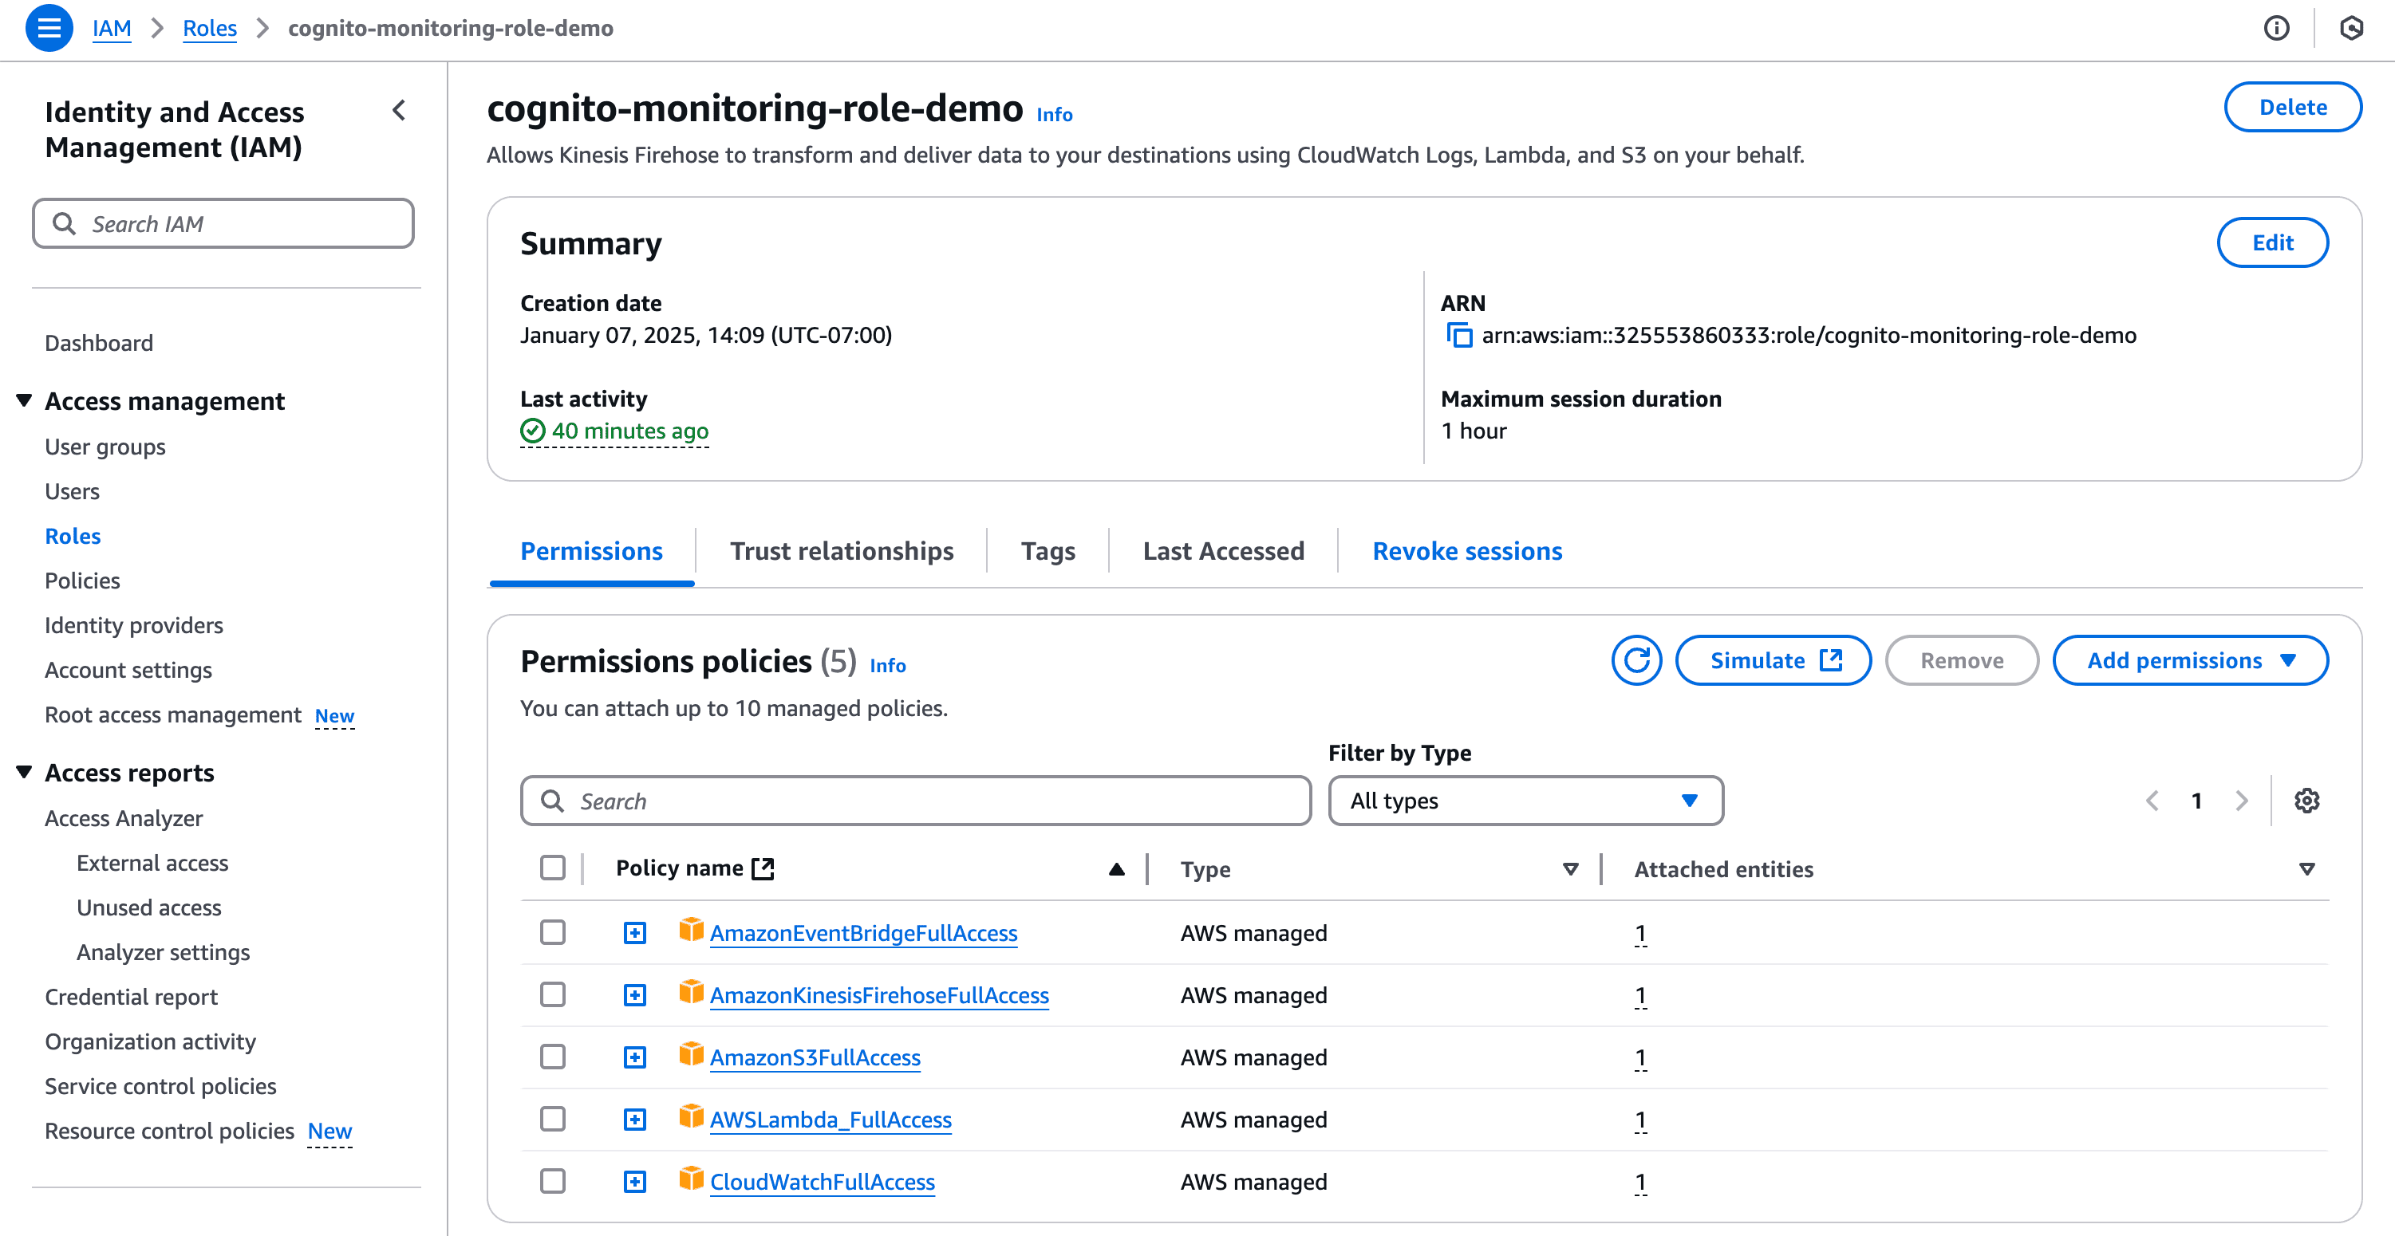Open the All types filter dropdown

(1525, 800)
